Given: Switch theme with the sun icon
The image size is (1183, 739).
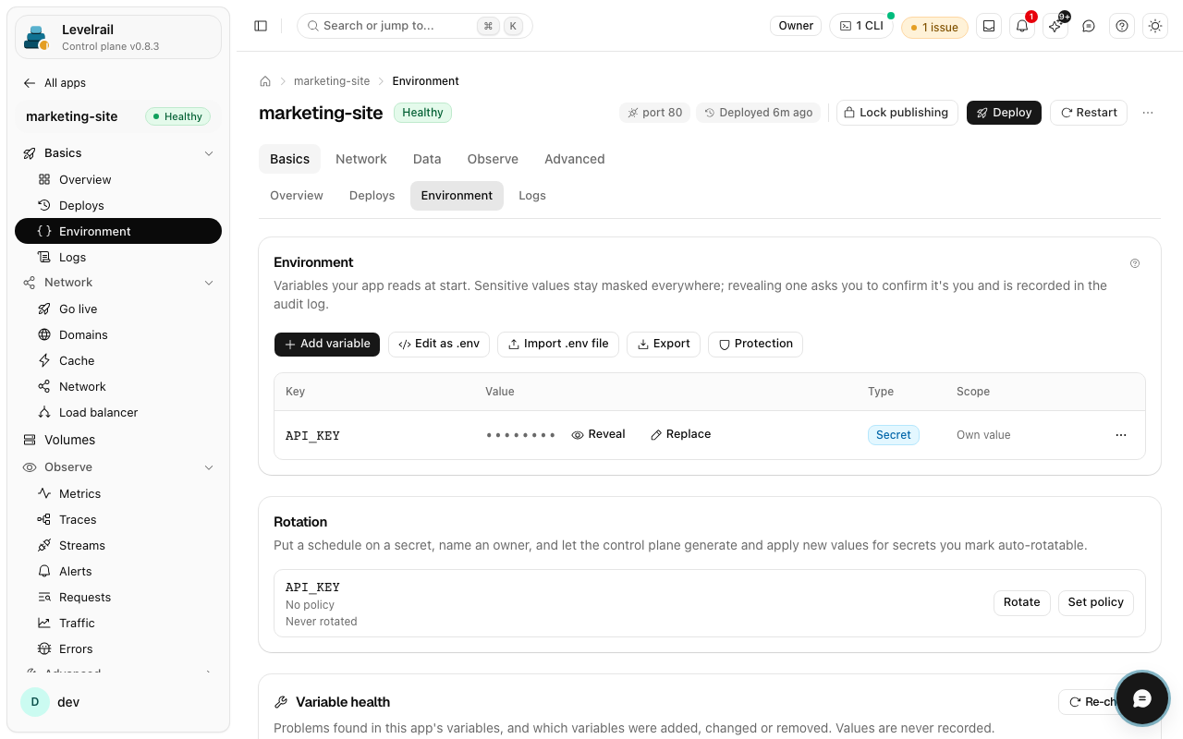Looking at the screenshot, I should pos(1155,26).
